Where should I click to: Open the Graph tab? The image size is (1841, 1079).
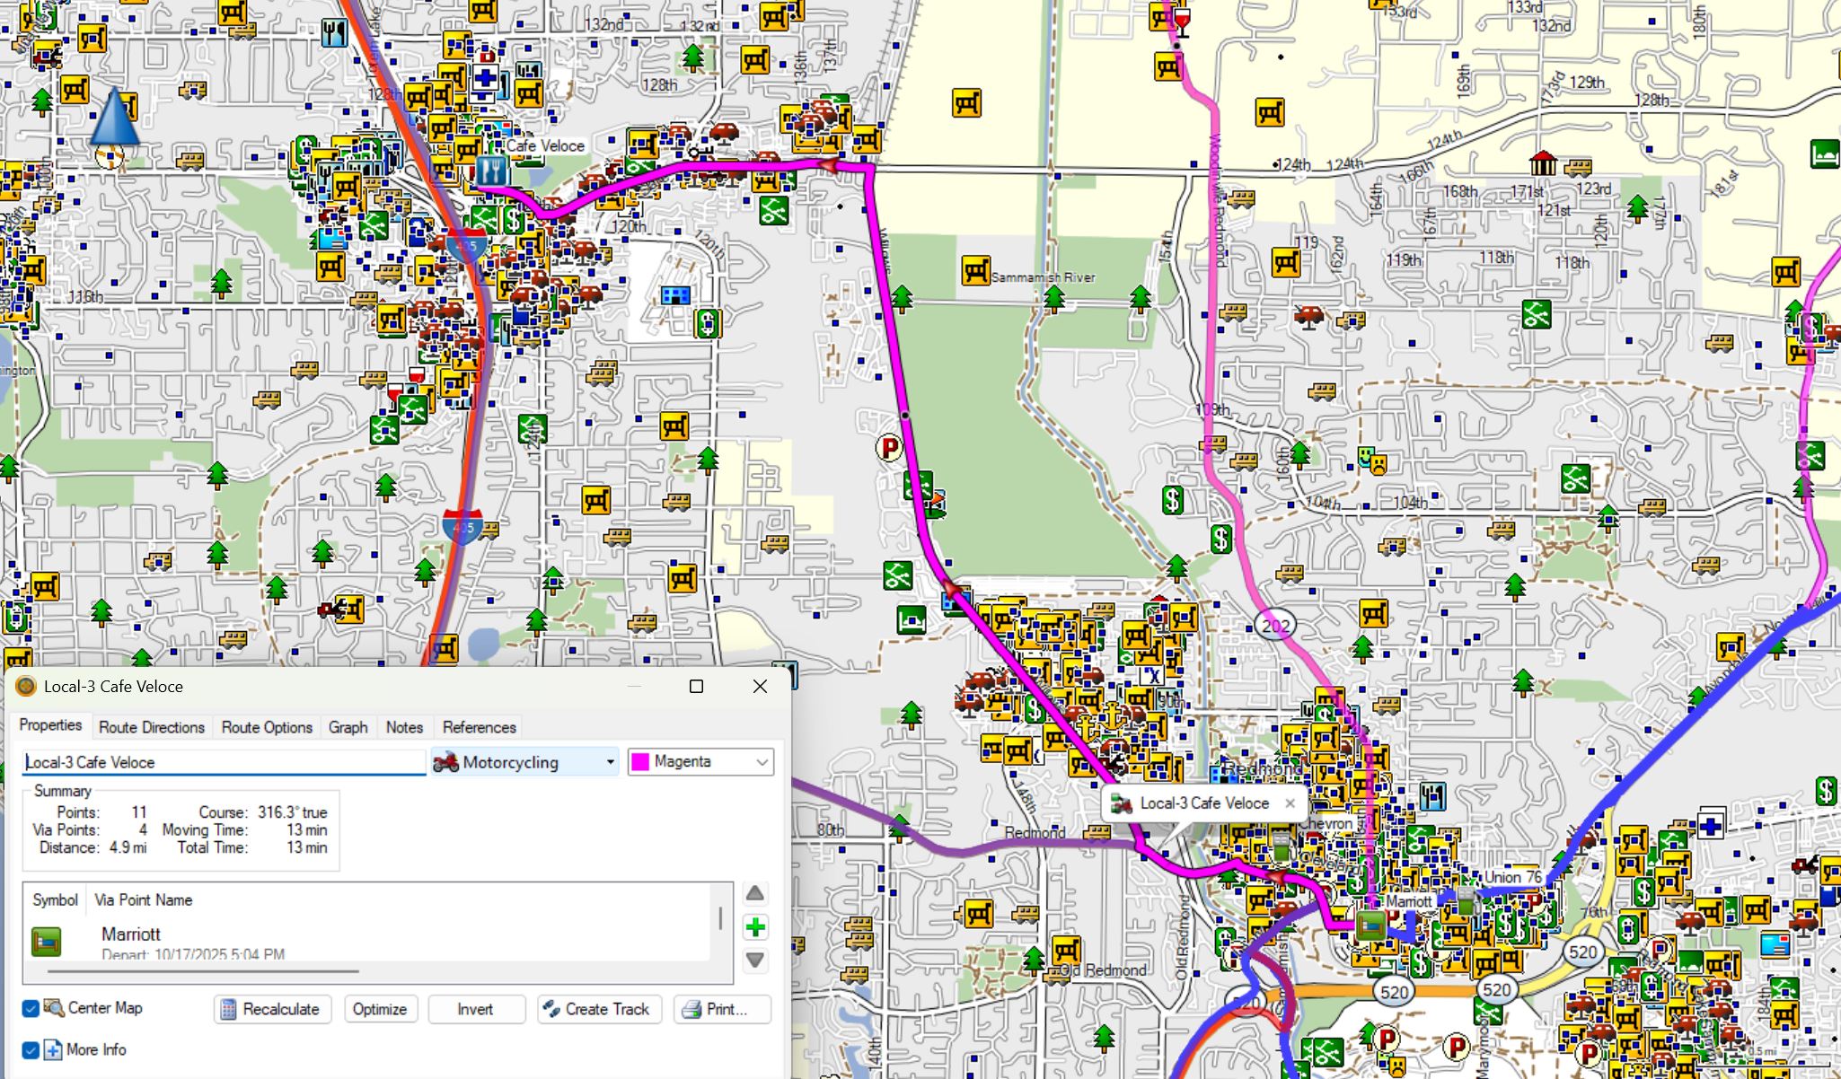tap(348, 727)
